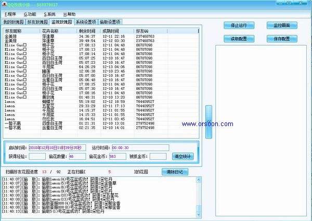
Task: Sort by the 好友昵称 column header
Action: 21,31
